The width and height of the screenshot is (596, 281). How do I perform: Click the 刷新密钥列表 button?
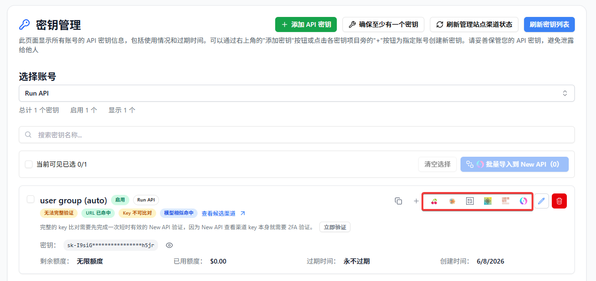[549, 24]
